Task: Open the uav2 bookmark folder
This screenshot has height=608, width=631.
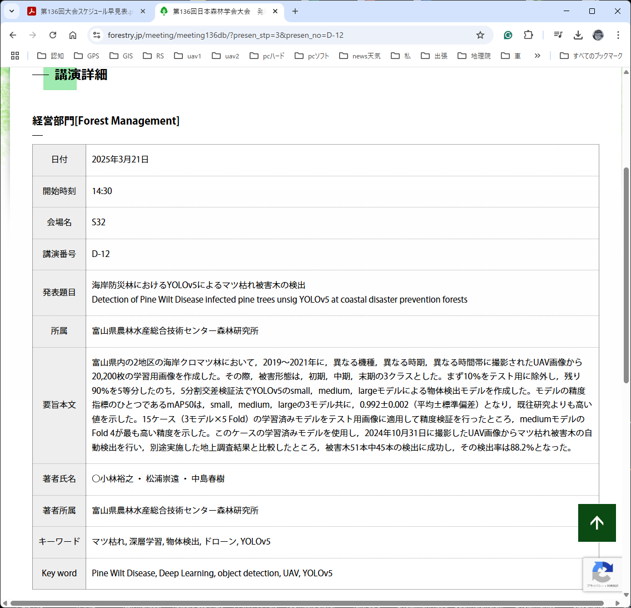Action: click(226, 56)
